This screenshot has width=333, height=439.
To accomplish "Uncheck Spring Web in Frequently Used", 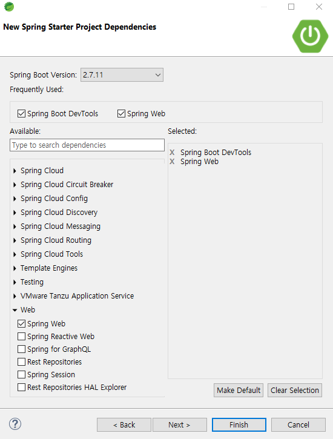I will (121, 114).
